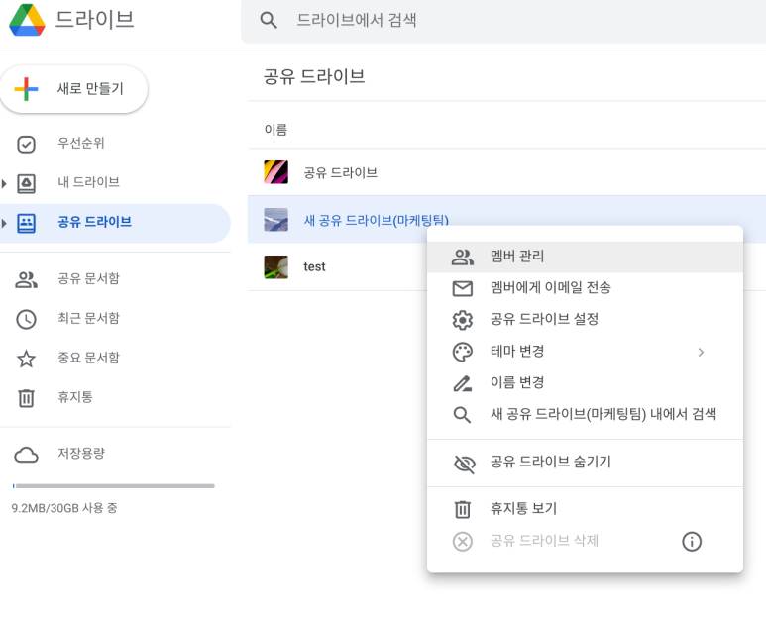Click the 공유 드라이브 page heading
Screen dimensions: 766x621
point(314,76)
